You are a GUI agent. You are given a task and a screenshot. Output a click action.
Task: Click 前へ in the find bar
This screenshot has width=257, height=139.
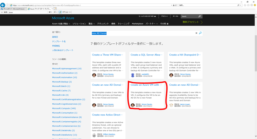(50, 12)
